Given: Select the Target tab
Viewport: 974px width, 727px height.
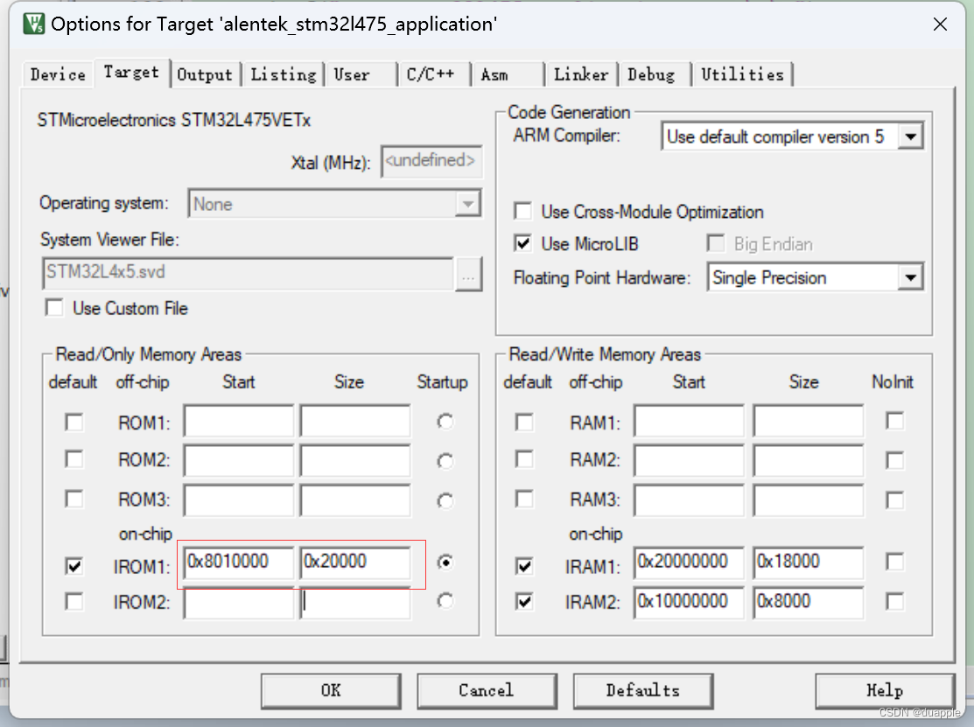Looking at the screenshot, I should click(131, 73).
